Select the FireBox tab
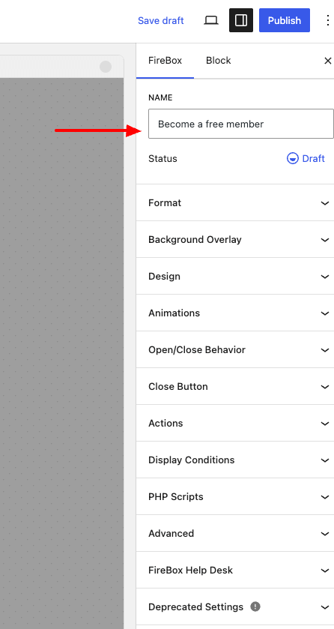This screenshot has width=334, height=629. (165, 61)
